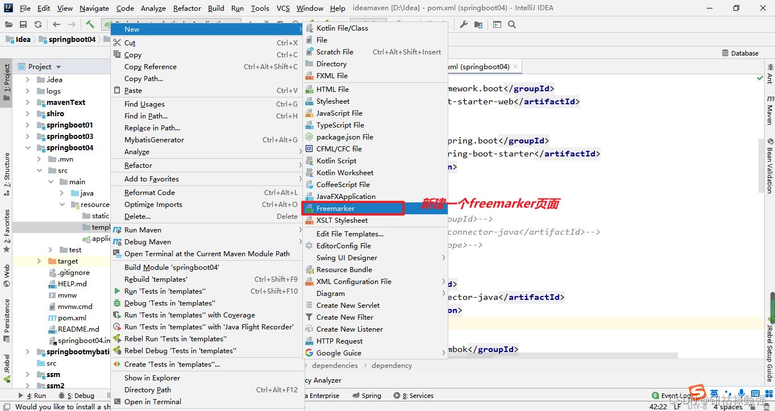Collapse the springboot04 project node
Viewport: 775px width, 411px height.
click(27, 147)
